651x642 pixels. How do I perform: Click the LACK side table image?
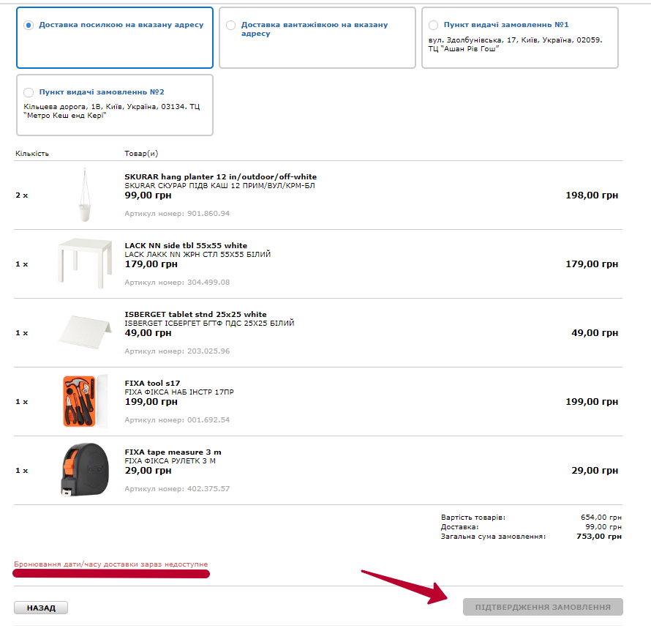[85, 264]
